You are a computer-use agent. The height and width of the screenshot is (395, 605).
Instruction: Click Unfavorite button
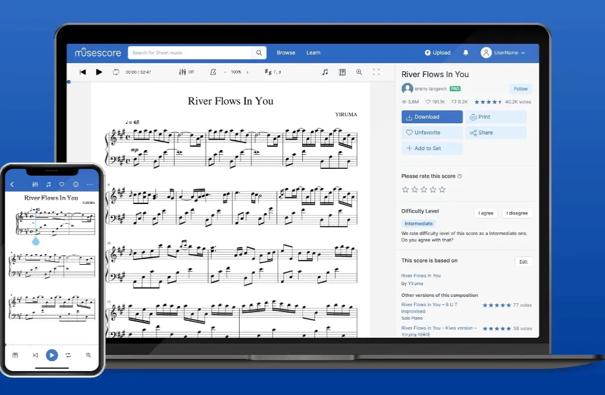click(x=432, y=133)
